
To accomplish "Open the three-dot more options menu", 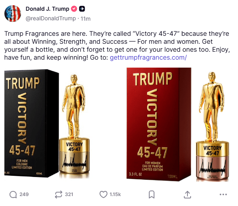I will point(223,194).
